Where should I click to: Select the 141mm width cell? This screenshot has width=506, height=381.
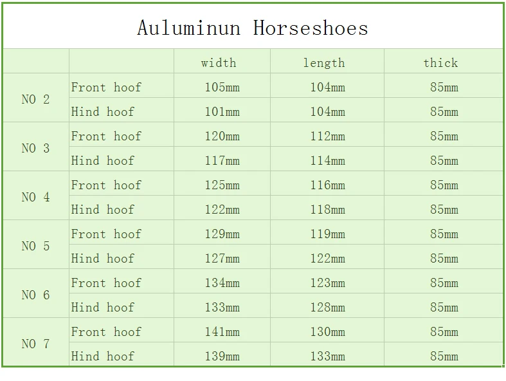(222, 330)
